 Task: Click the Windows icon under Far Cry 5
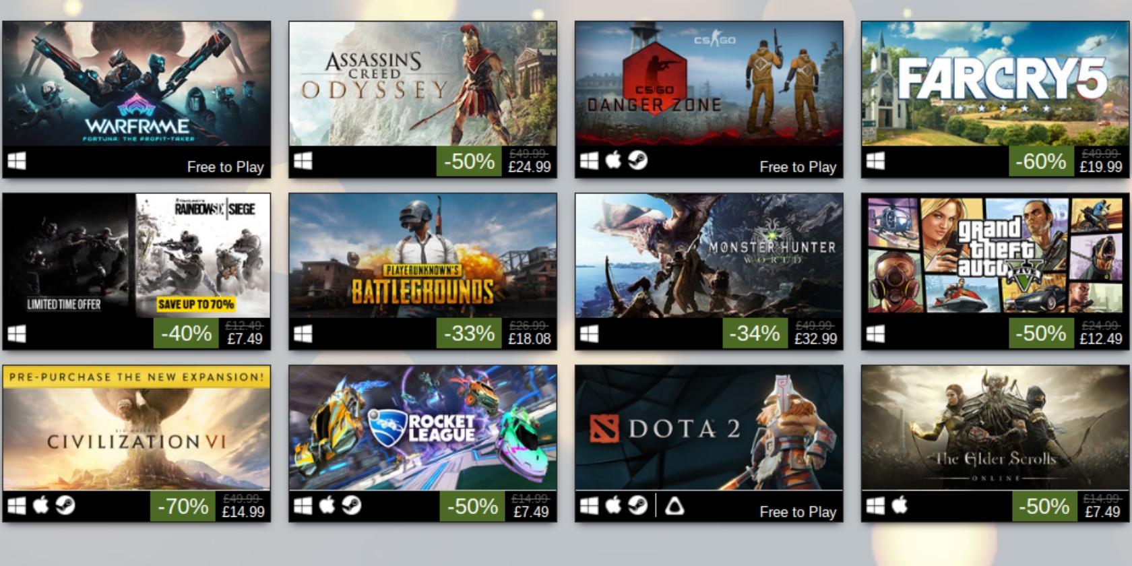point(875,161)
